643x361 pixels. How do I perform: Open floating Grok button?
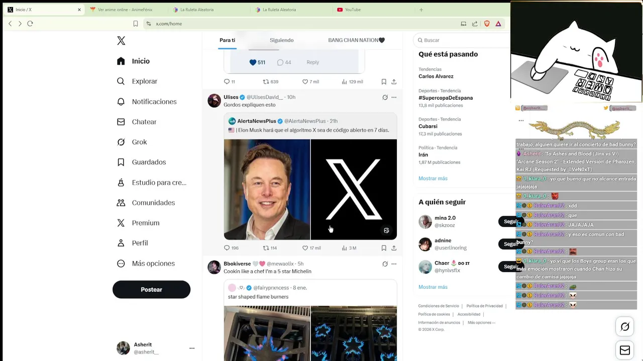pyautogui.click(x=625, y=327)
